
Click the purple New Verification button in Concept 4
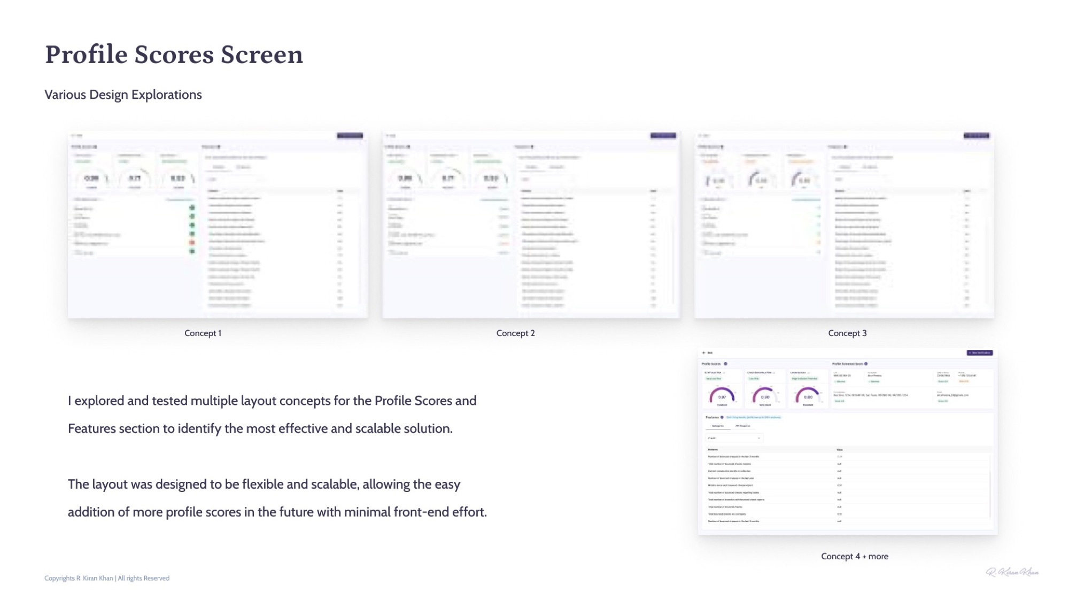tap(980, 353)
